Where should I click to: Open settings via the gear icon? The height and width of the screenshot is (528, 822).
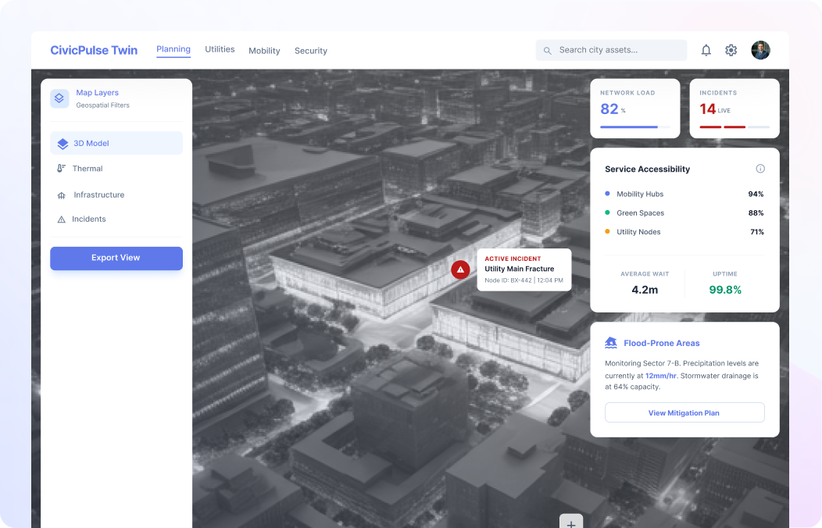point(731,50)
